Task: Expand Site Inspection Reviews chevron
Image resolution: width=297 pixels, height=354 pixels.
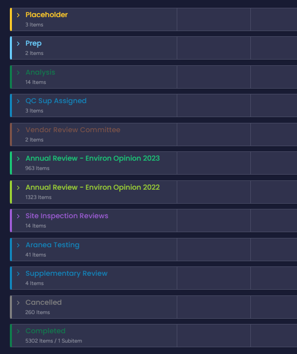Action: 18,216
